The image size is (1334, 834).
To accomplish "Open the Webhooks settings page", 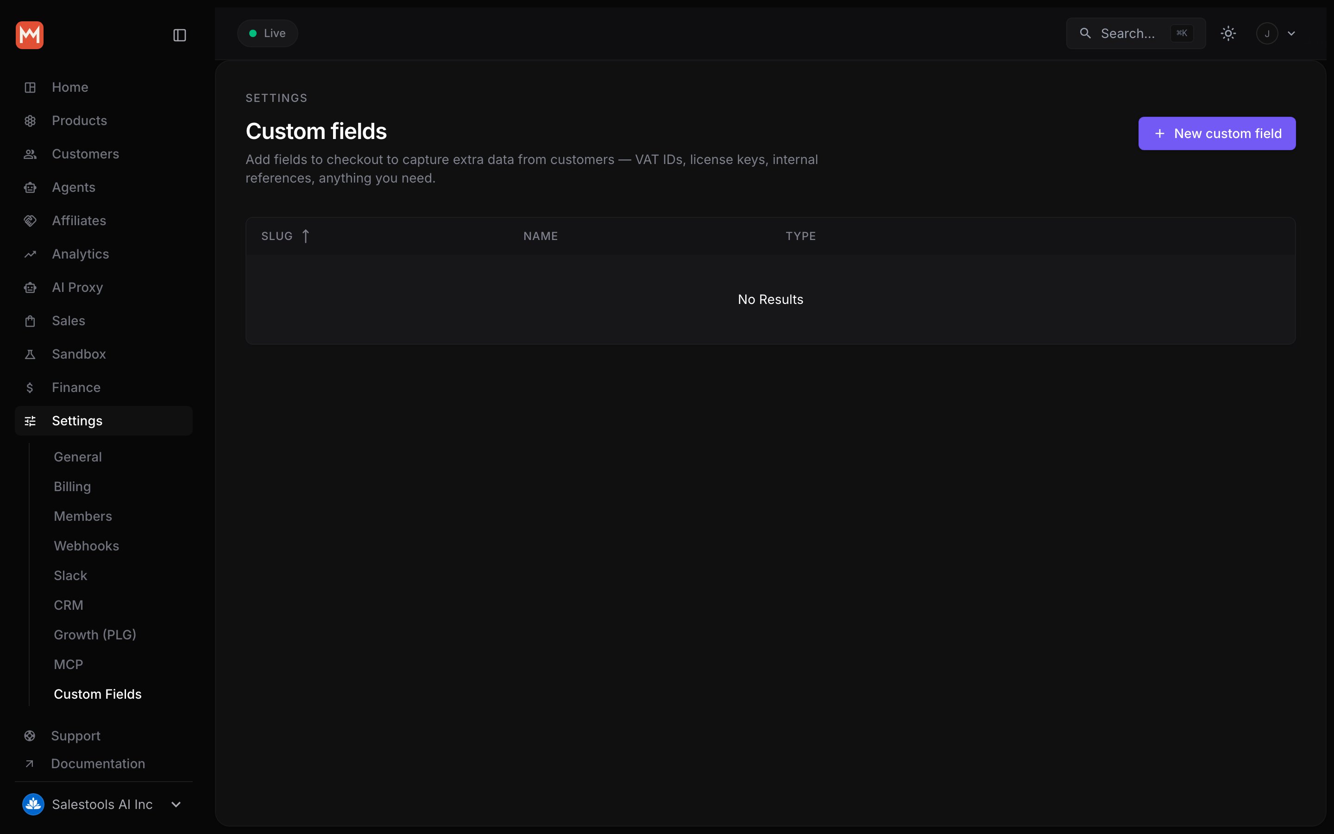I will [x=87, y=545].
